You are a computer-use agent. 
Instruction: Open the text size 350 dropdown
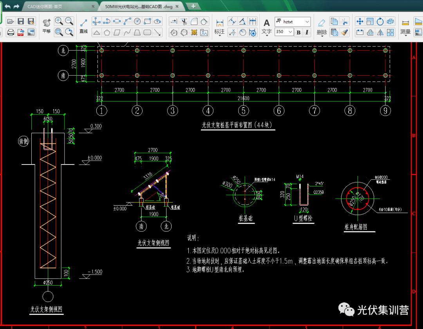290,32
